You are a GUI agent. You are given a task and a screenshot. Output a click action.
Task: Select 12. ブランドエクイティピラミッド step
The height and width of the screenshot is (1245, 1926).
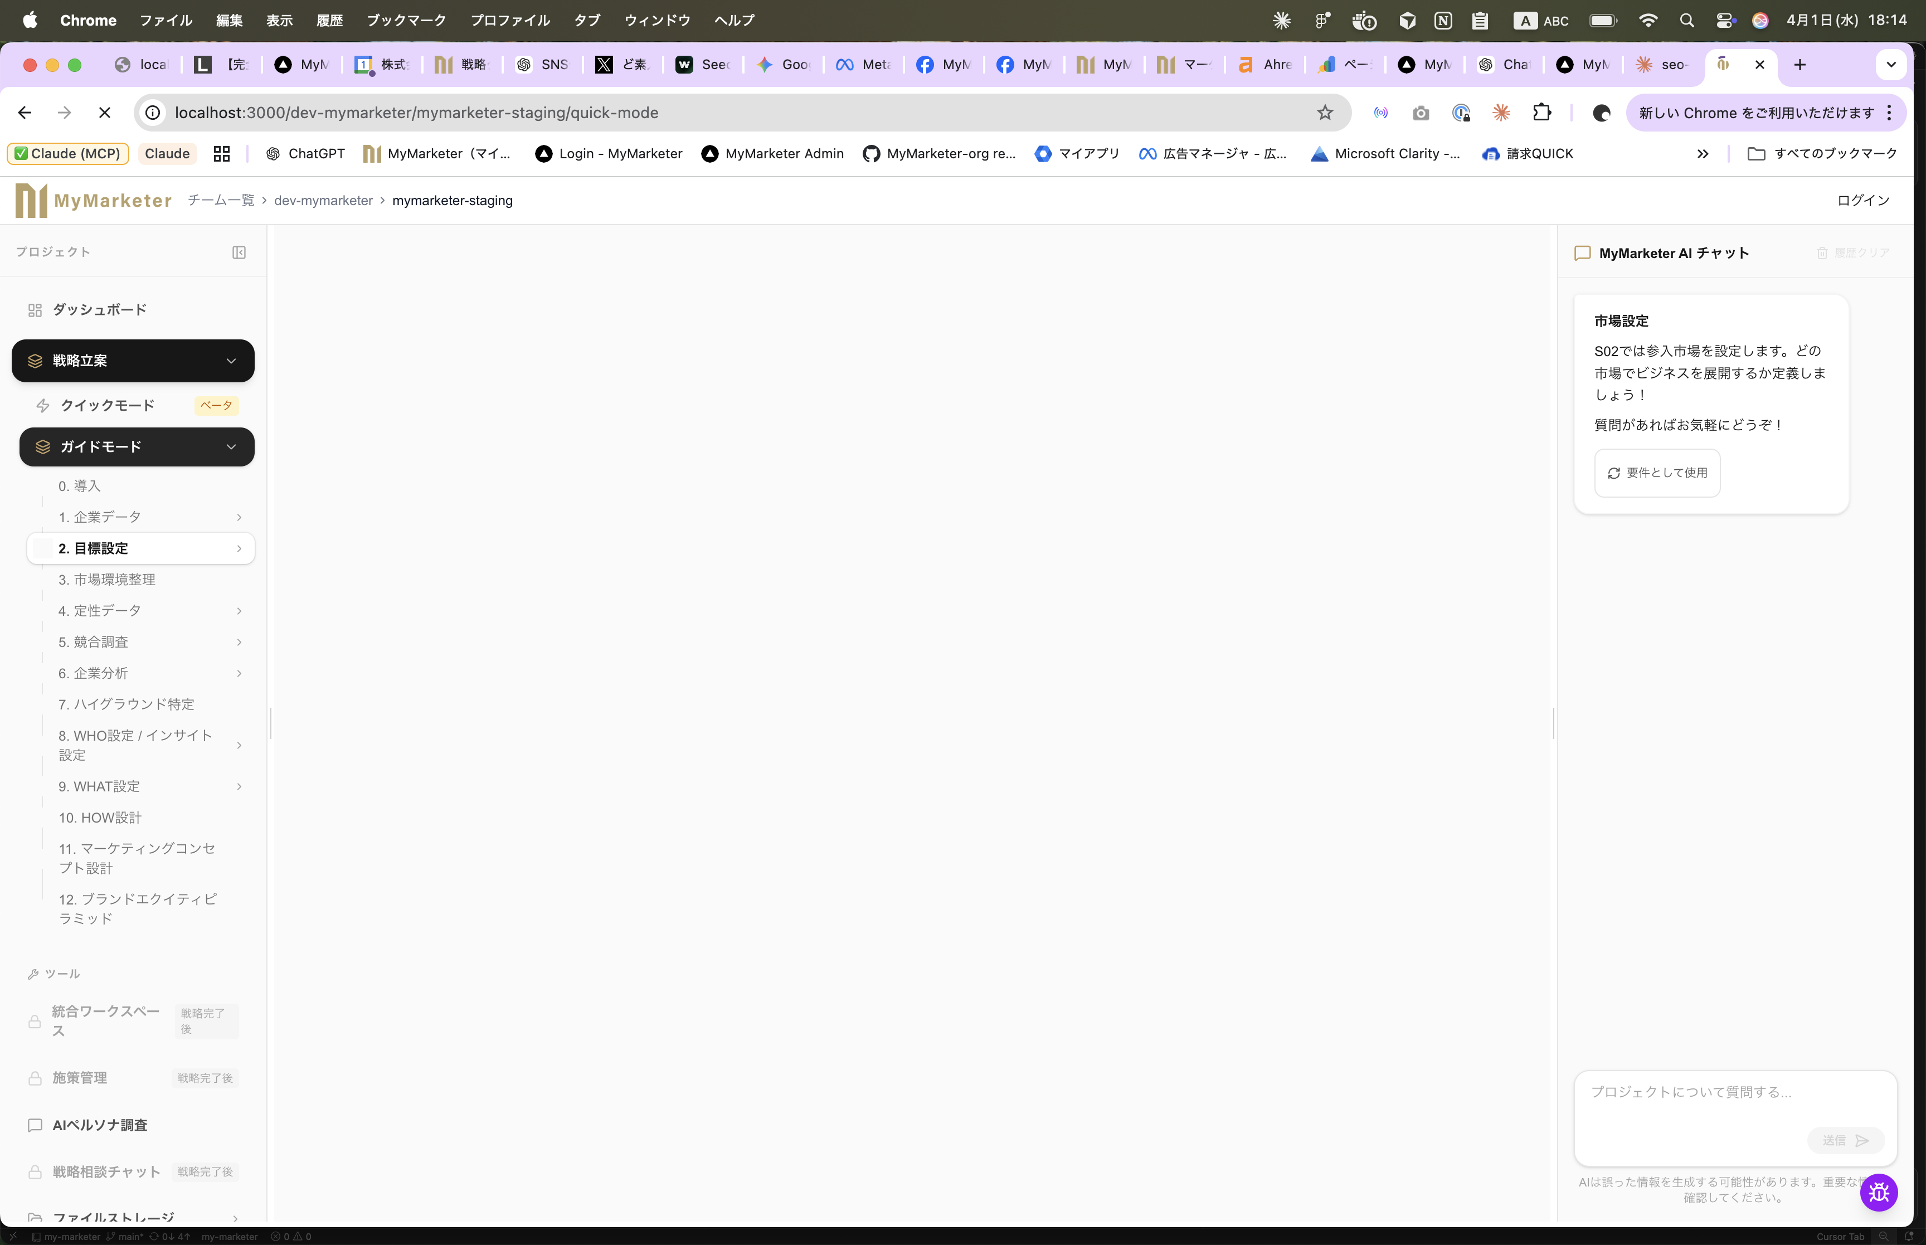pyautogui.click(x=138, y=909)
